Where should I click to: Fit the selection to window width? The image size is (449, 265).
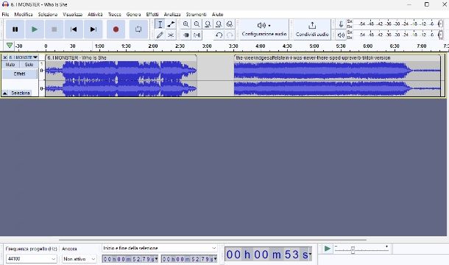point(208,24)
